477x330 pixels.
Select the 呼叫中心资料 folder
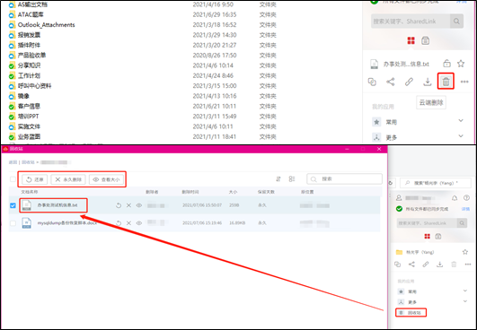pos(34,85)
